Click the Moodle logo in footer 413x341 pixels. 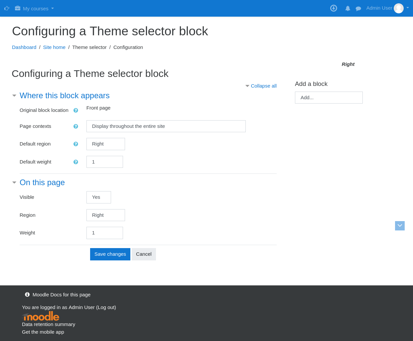41,316
